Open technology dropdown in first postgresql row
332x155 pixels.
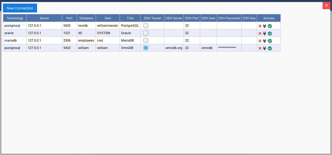pos(23,26)
